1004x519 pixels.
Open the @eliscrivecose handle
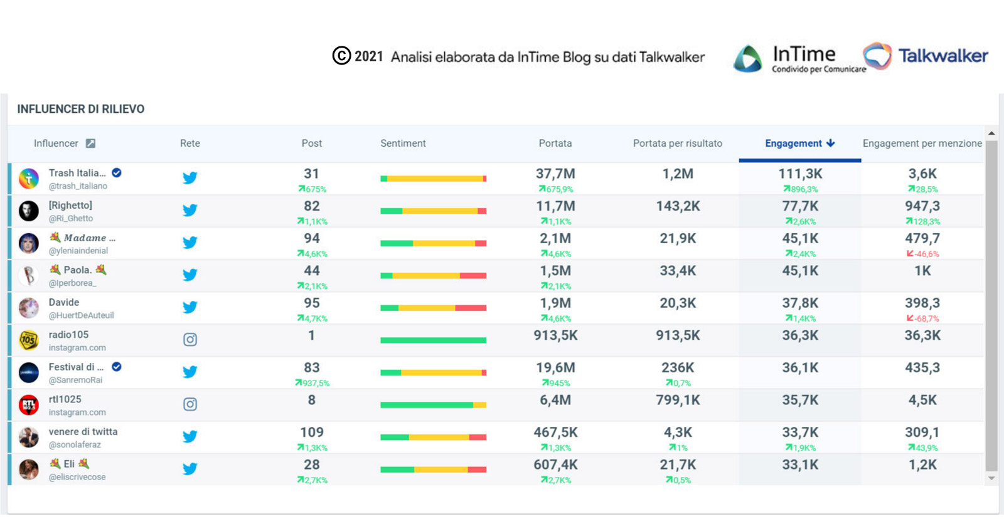tap(77, 477)
